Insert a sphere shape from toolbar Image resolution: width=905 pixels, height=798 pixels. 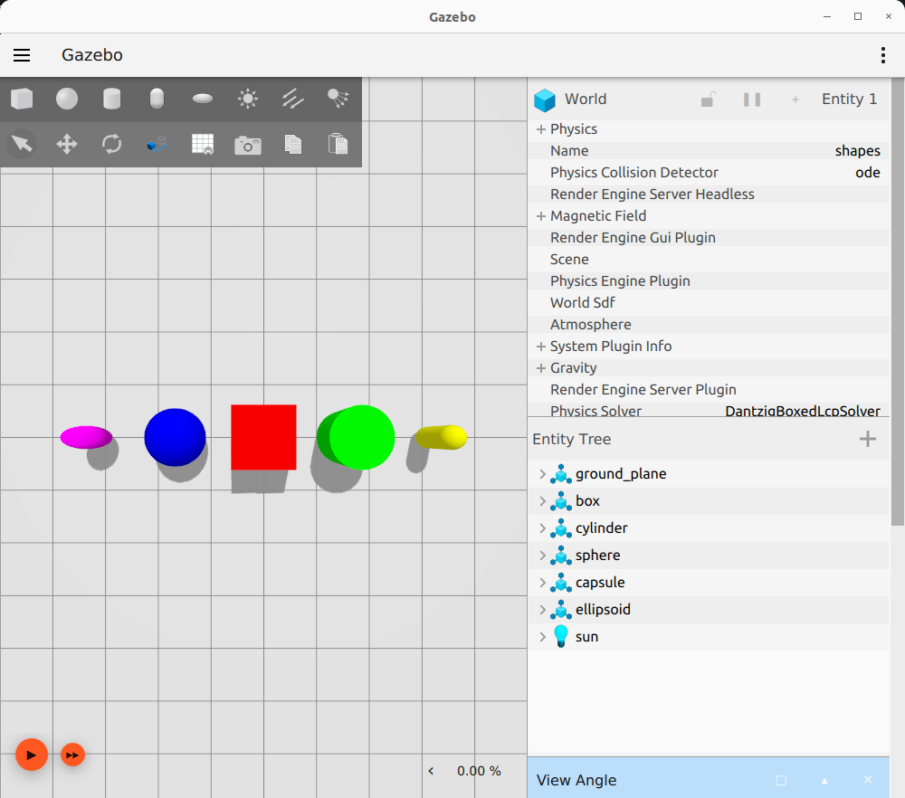(67, 99)
